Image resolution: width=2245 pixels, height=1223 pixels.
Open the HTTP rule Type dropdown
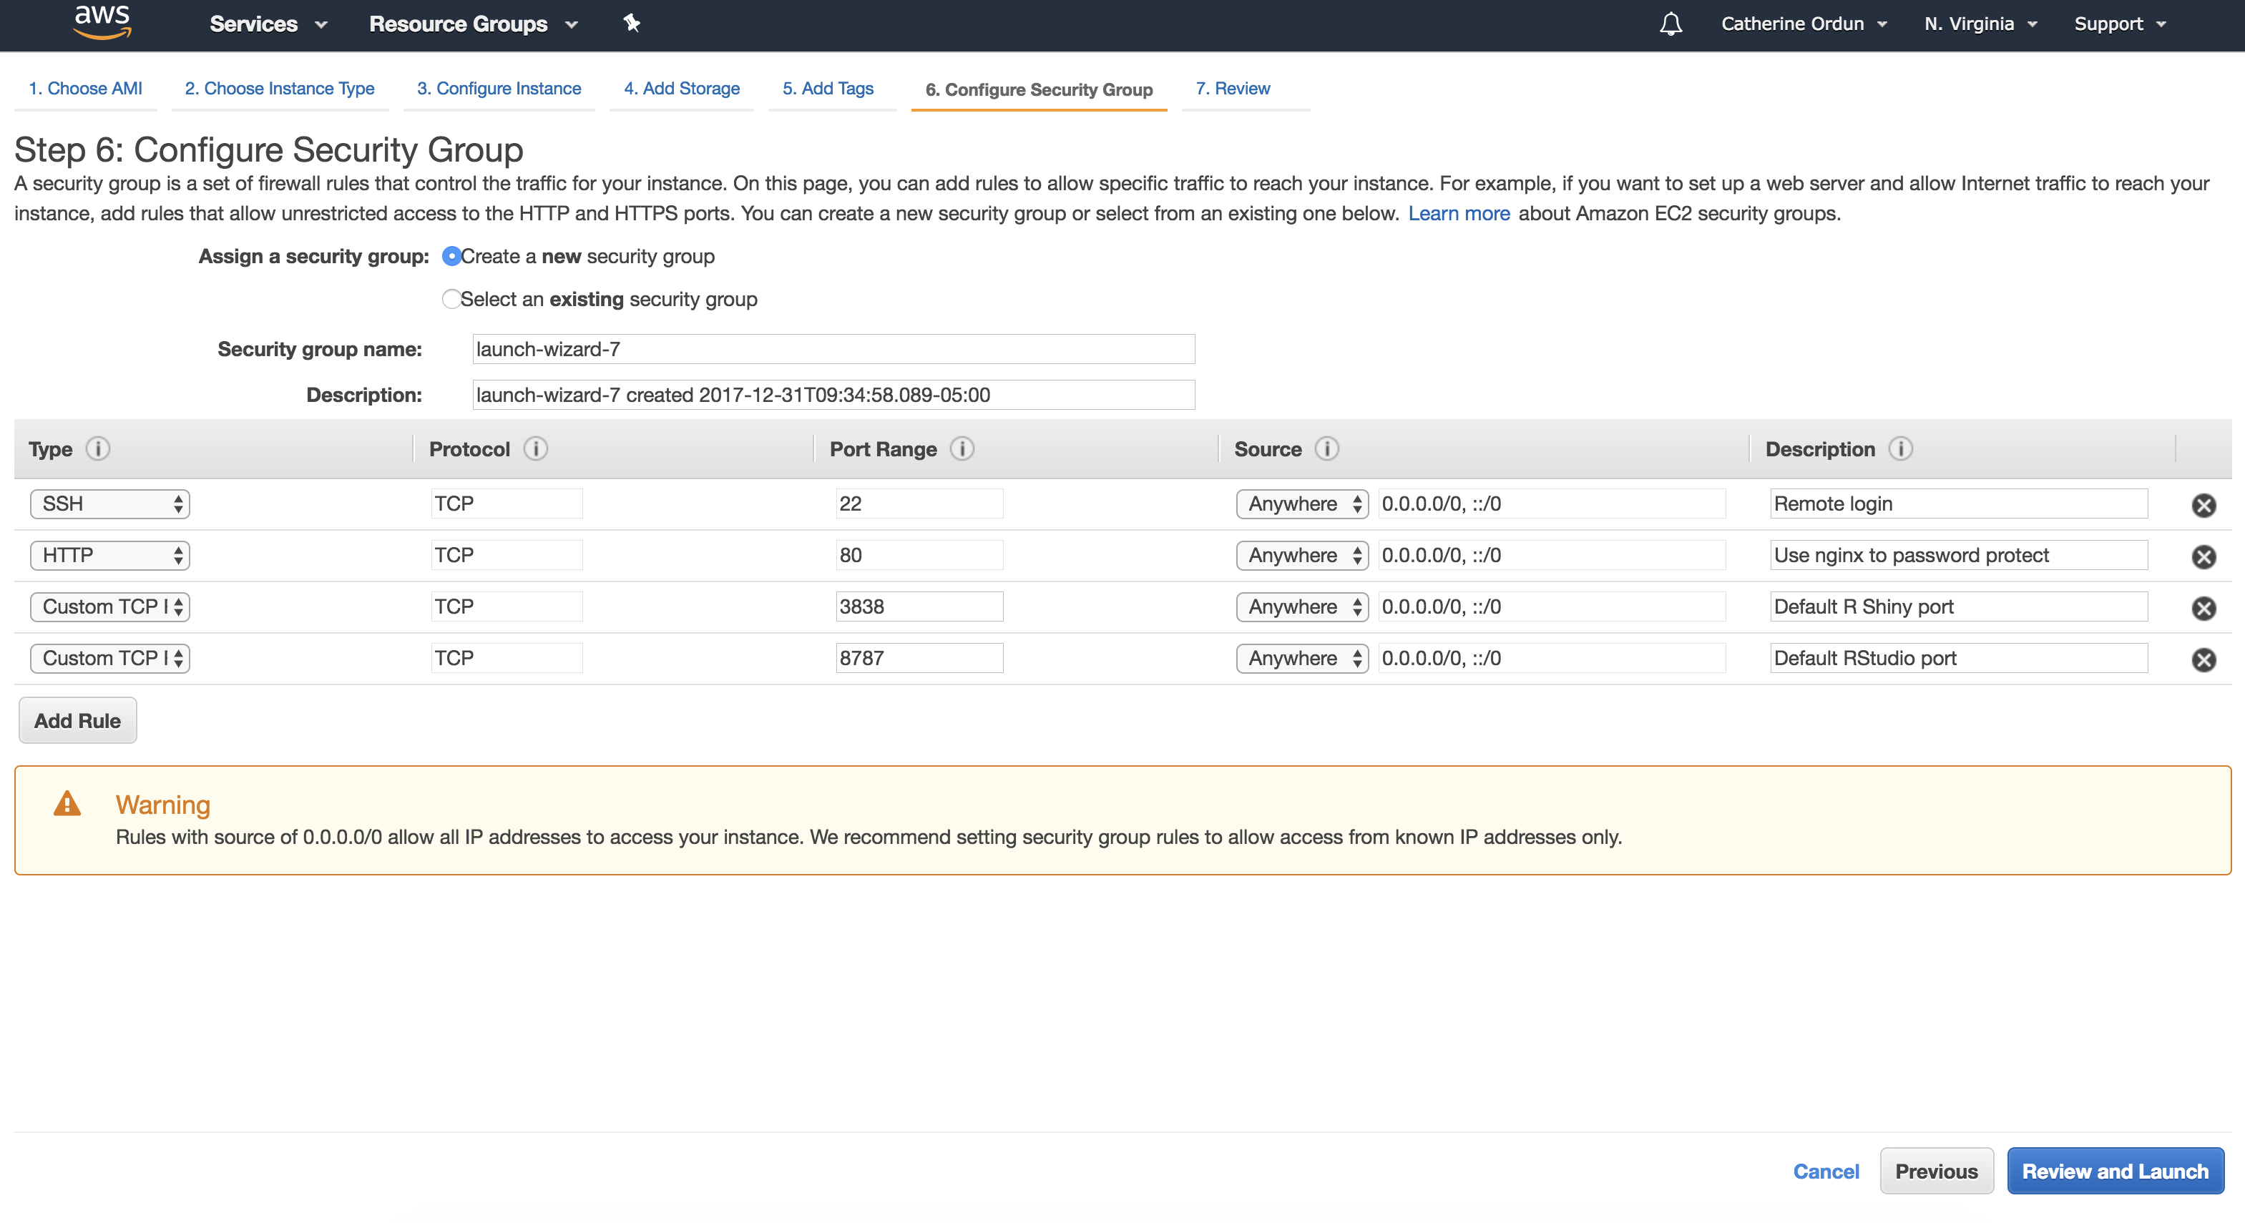[109, 555]
